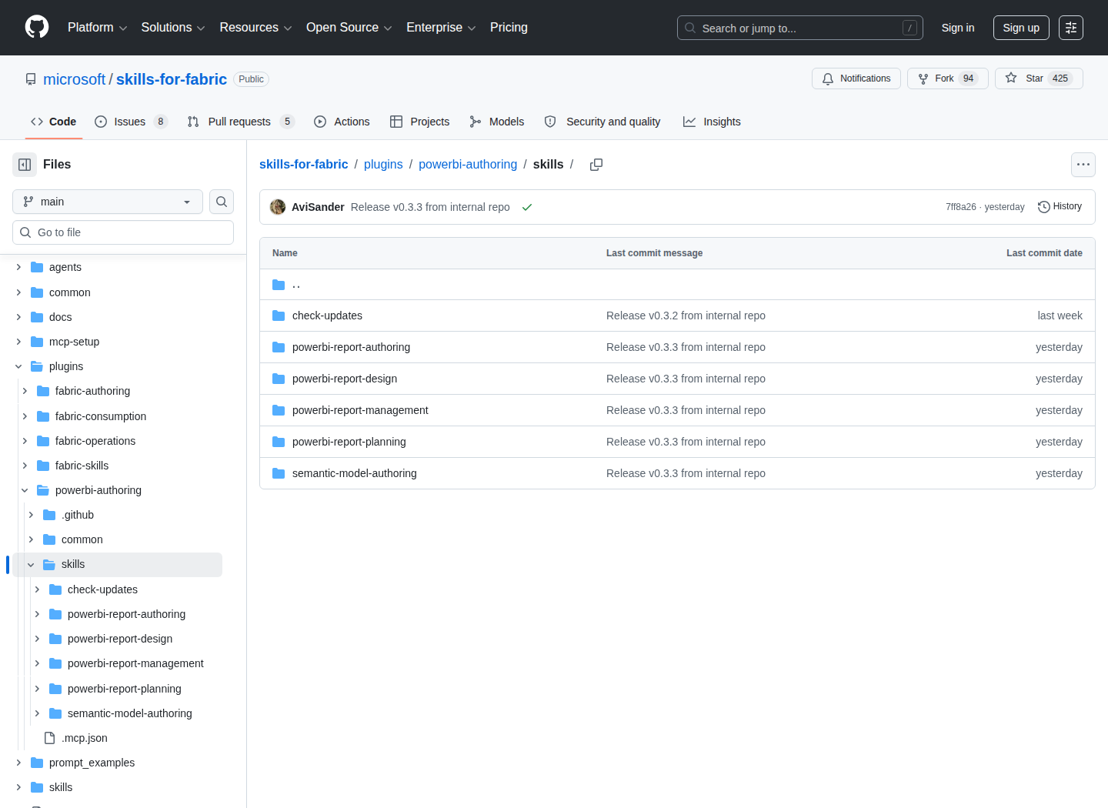The width and height of the screenshot is (1108, 808).
Task: Switch to the Code tab
Action: pyautogui.click(x=54, y=122)
